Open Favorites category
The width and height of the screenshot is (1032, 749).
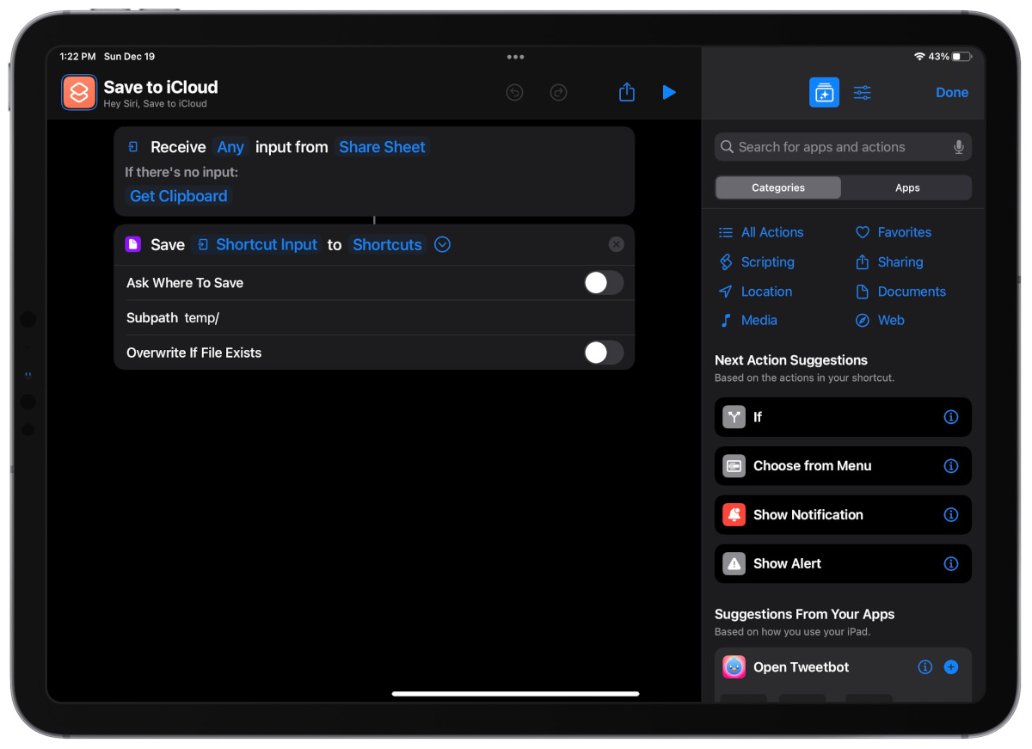[x=894, y=232]
